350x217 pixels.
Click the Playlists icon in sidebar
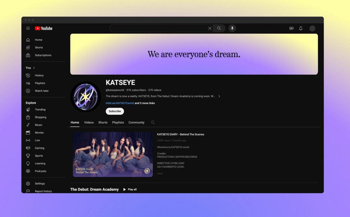coord(28,83)
